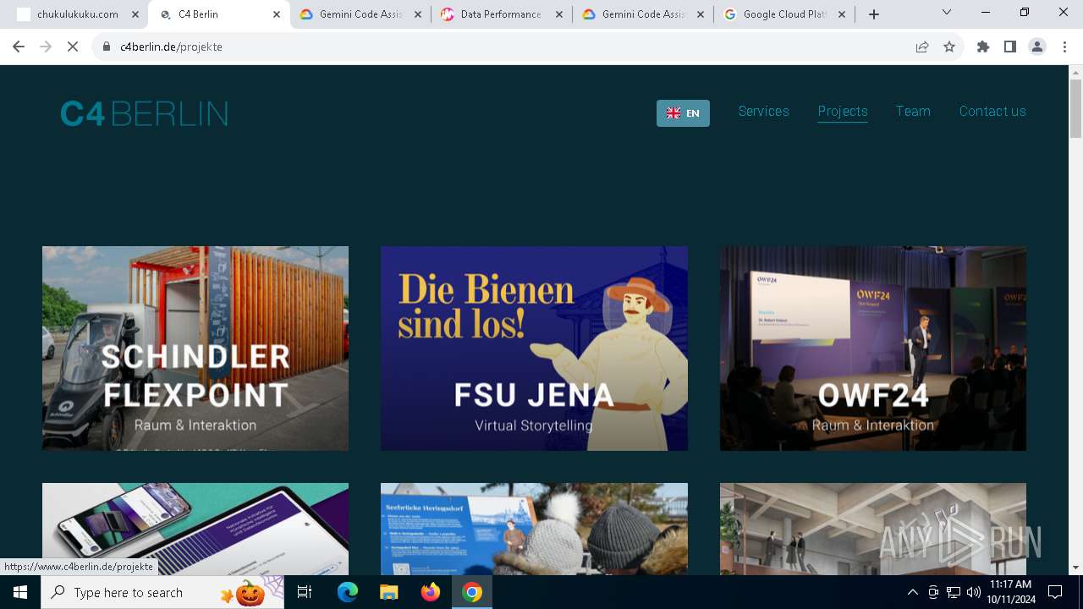Close the Data Performance tab
Viewport: 1083px width, 609px height.
tap(559, 14)
